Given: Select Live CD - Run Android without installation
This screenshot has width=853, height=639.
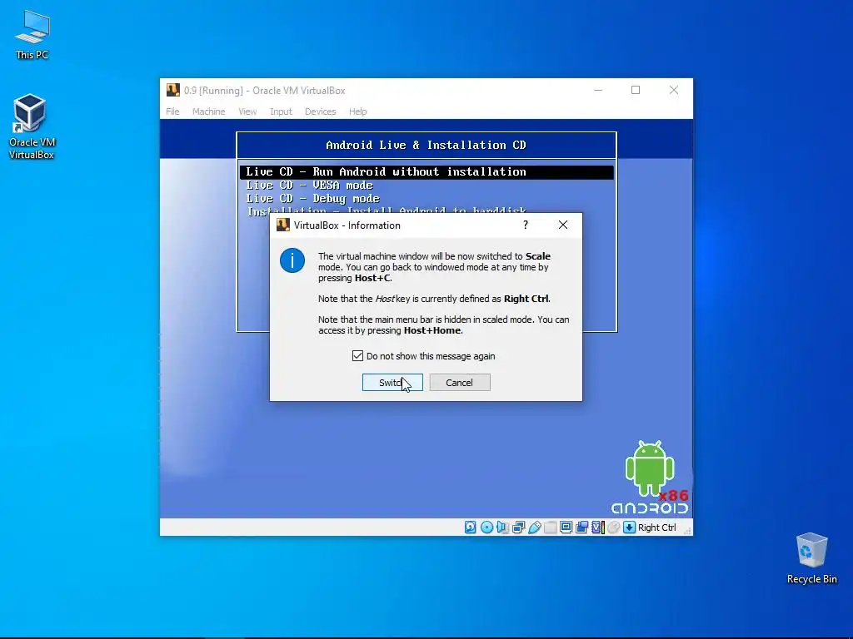Looking at the screenshot, I should (426, 172).
